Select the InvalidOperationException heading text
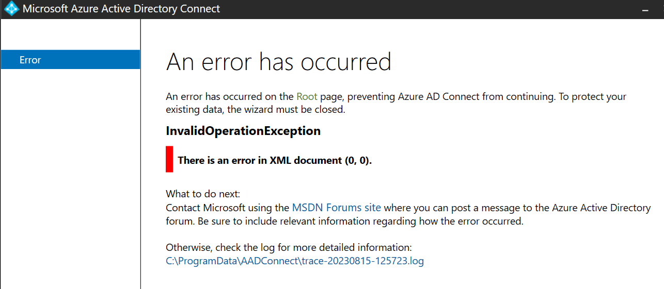The height and width of the screenshot is (289, 664). pos(243,131)
